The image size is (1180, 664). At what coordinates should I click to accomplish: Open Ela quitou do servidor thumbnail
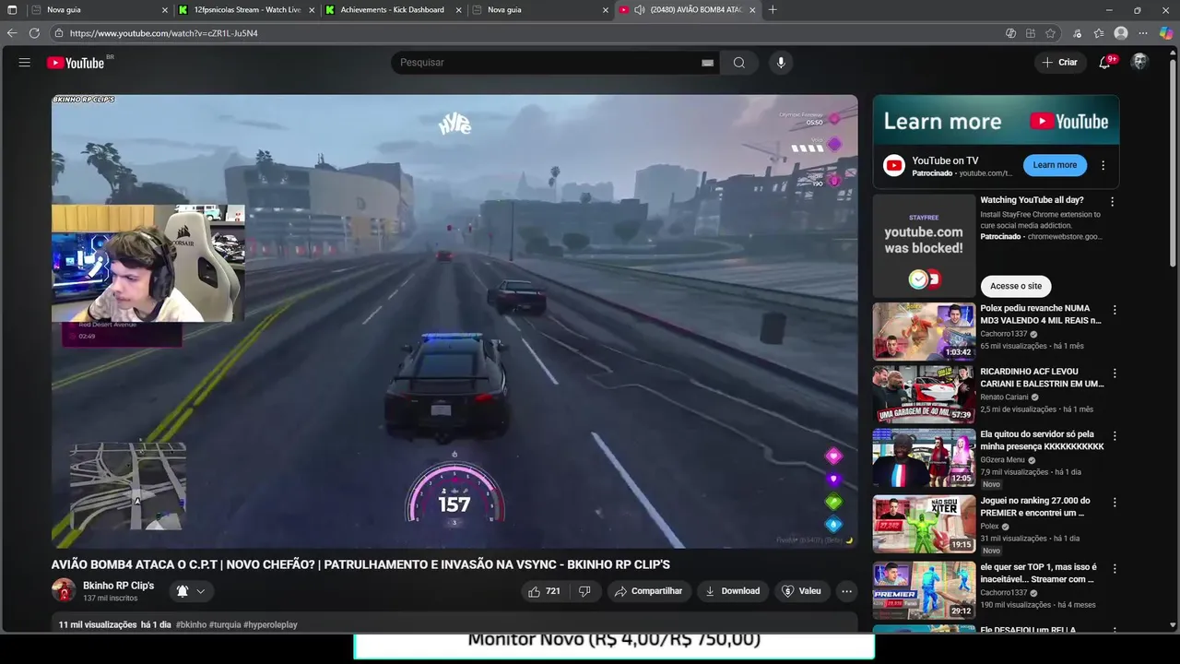tap(924, 458)
